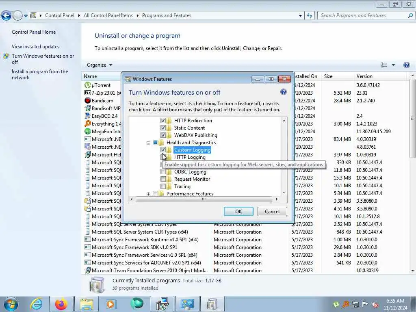Click the Action Center flag tray icon
Viewport: 416px width, 312px height.
pos(365,304)
